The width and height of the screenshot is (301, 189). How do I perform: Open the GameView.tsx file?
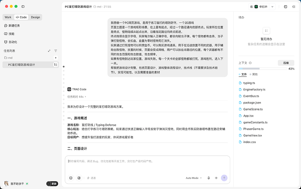coord(253,135)
